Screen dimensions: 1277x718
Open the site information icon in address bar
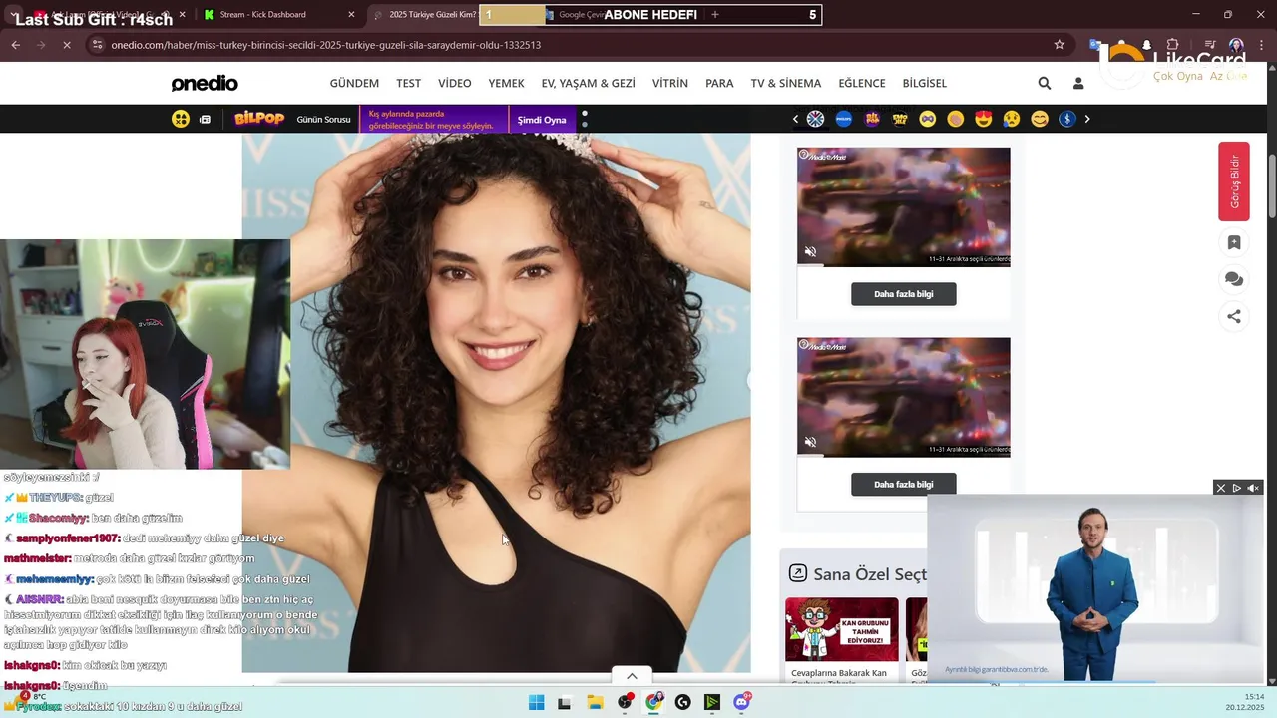click(97, 45)
